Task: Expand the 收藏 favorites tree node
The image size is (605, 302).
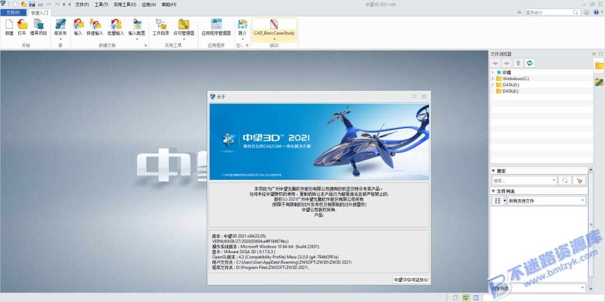Action: [x=493, y=72]
